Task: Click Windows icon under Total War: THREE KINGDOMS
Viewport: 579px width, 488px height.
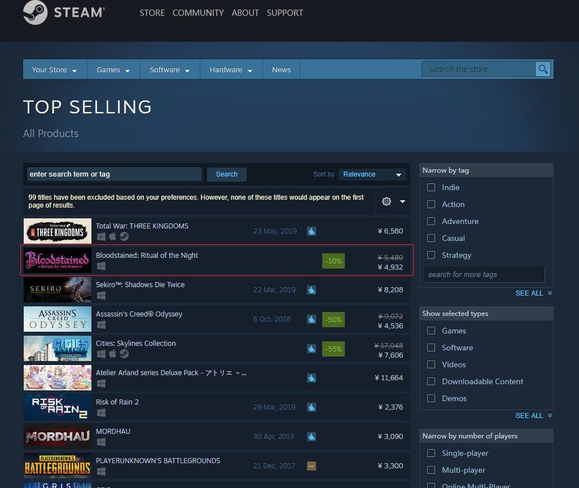Action: [101, 236]
